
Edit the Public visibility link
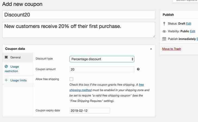193,31
